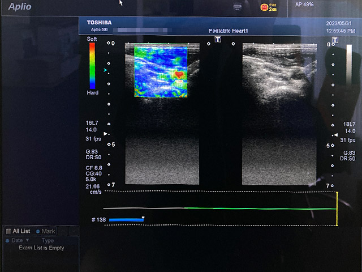This screenshot has width=362, height=272.
Task: Click the All List icon
Action: 8,231
